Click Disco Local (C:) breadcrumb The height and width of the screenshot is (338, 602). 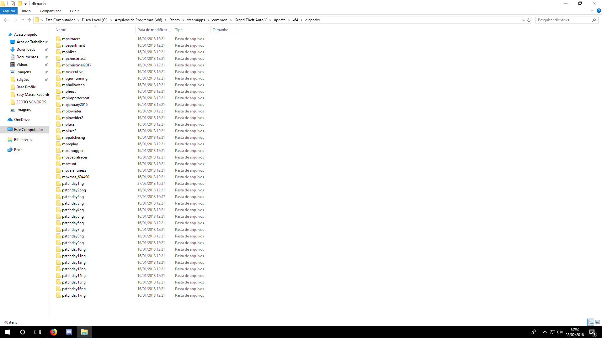tap(94, 20)
